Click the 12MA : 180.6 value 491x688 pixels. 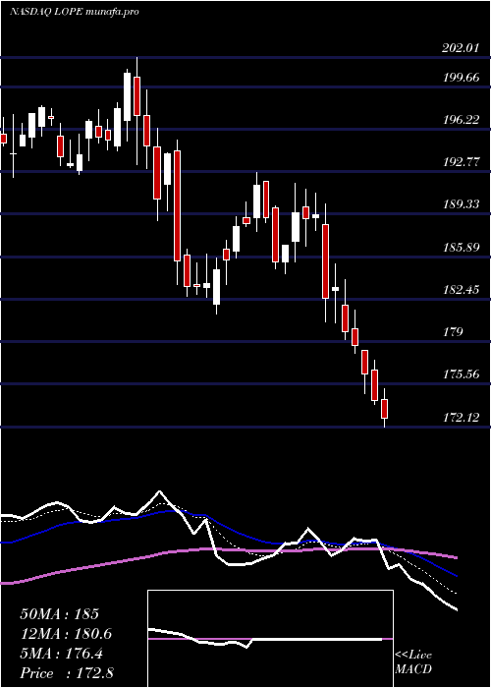point(66,634)
